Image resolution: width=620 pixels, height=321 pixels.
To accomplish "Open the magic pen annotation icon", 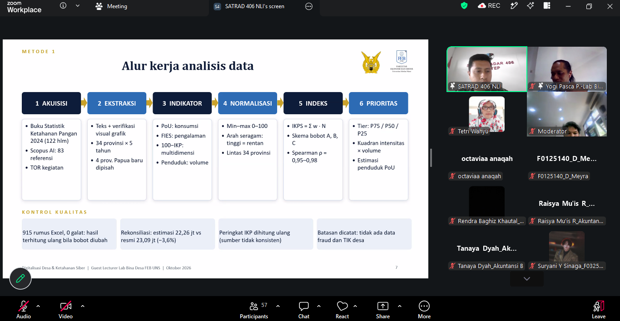I will (x=514, y=6).
